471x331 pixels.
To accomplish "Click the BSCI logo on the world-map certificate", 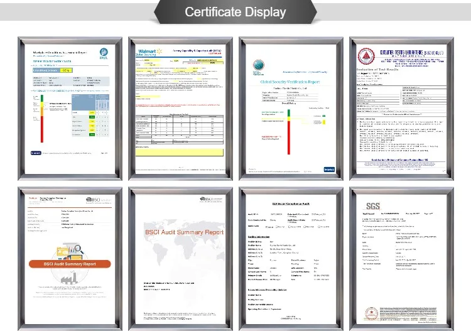I will point(211,199).
